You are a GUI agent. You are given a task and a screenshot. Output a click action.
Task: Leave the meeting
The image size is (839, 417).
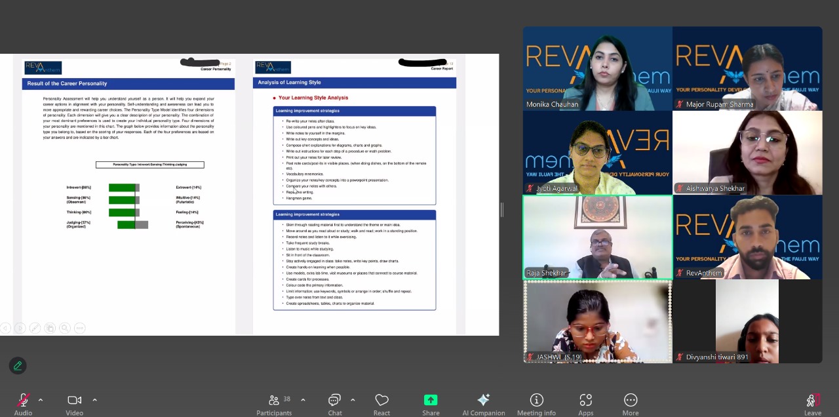pos(812,401)
